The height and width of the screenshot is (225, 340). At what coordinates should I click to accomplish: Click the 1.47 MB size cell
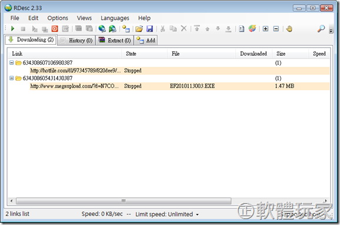pos(285,86)
